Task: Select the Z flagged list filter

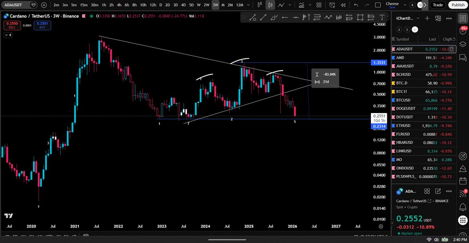Action: 399,29
